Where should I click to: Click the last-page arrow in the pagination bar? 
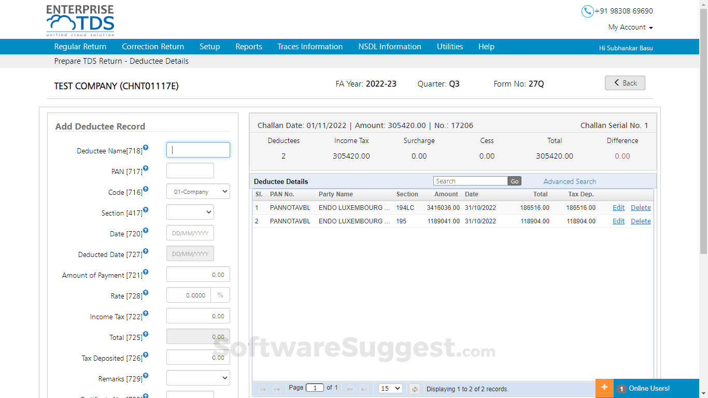[363, 388]
